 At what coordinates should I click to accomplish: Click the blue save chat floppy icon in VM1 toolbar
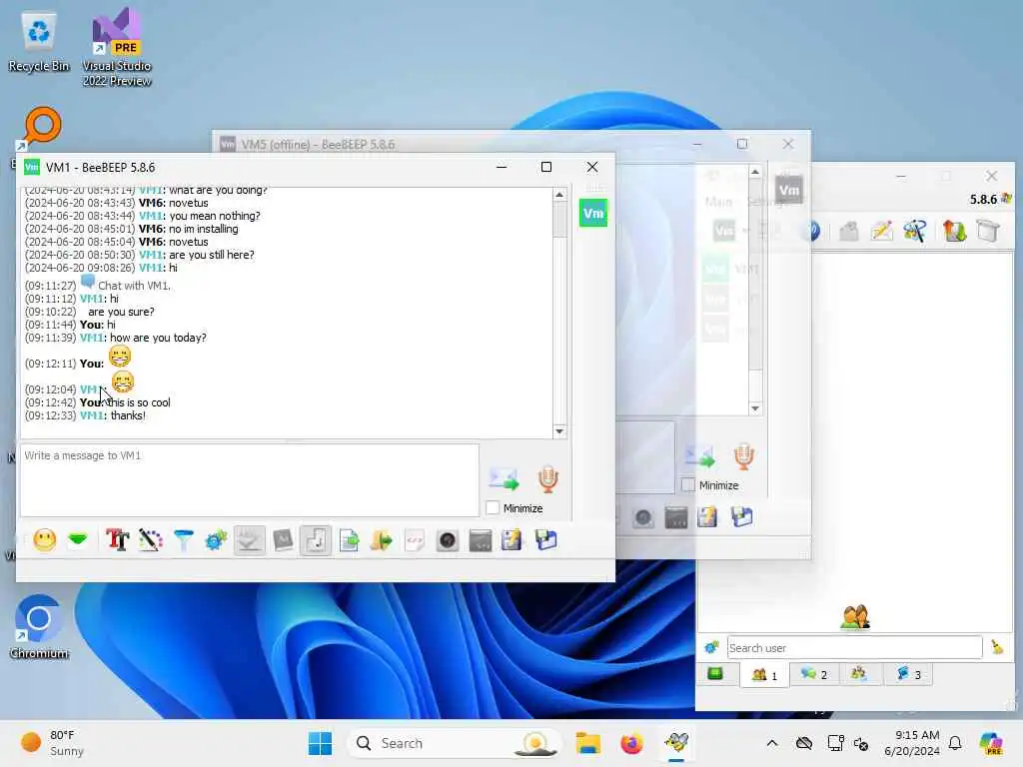point(546,540)
